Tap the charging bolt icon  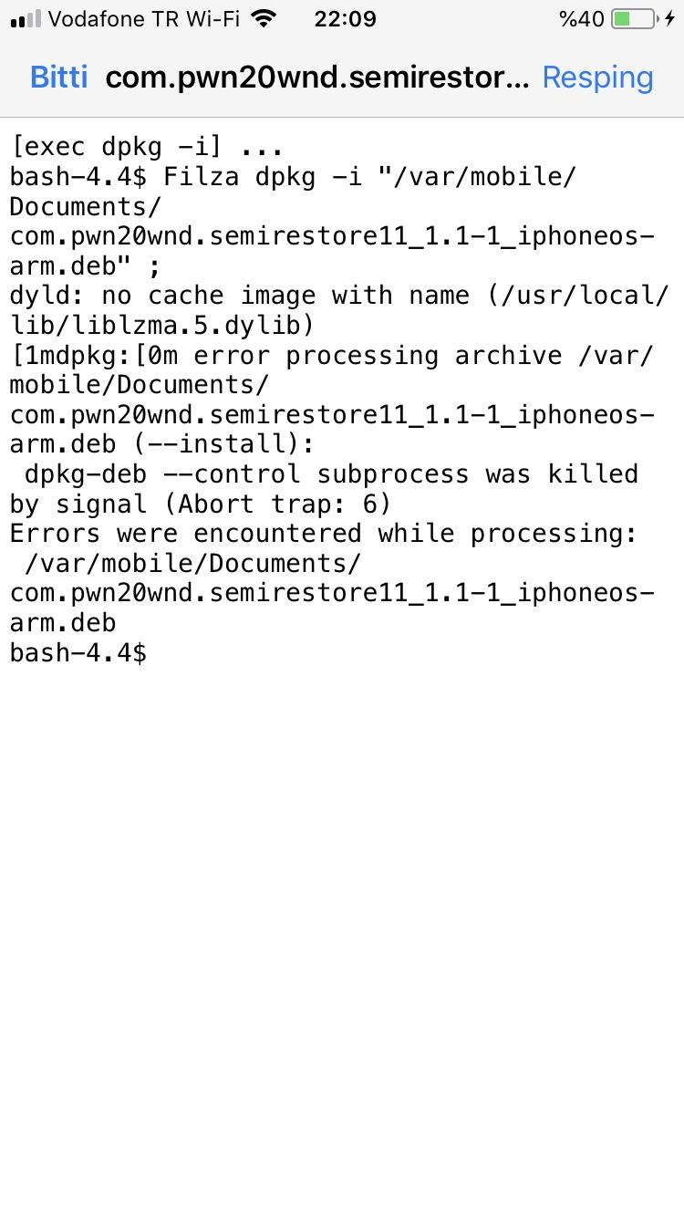[x=671, y=19]
